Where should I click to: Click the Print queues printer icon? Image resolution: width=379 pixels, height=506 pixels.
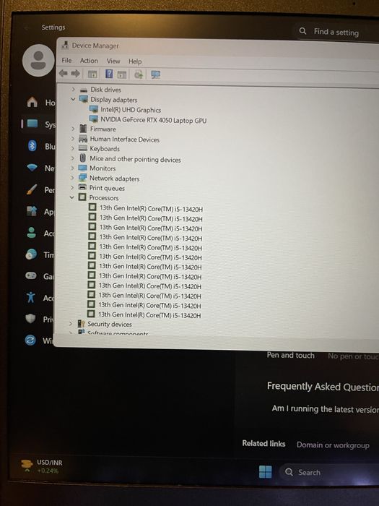pyautogui.click(x=82, y=187)
